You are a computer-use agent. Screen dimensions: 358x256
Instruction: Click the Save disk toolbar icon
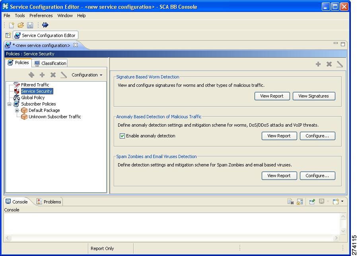pyautogui.click(x=30, y=25)
